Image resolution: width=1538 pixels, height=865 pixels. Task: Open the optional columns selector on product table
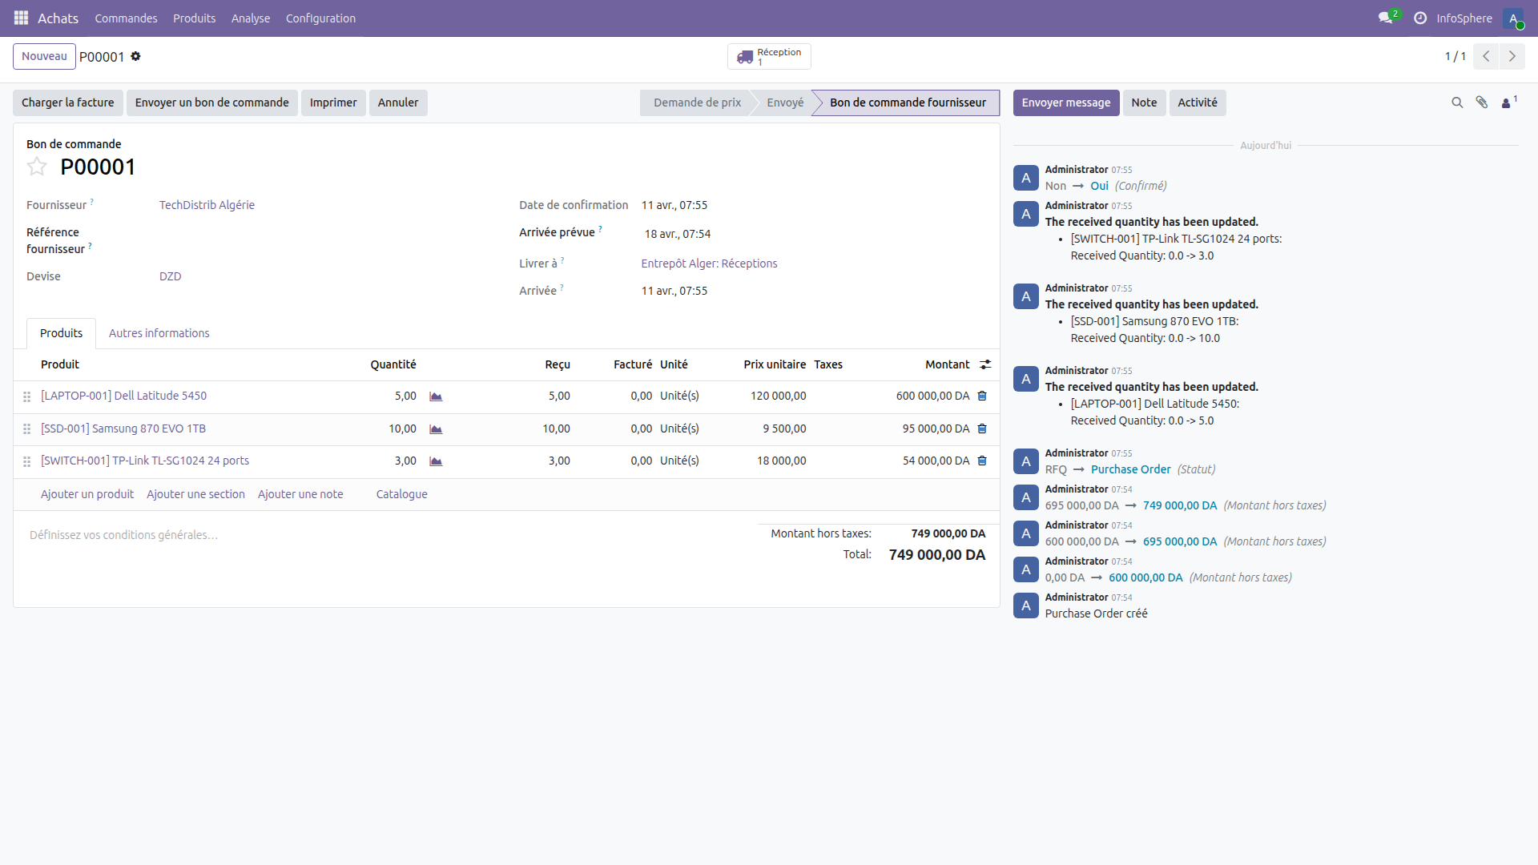tap(985, 364)
